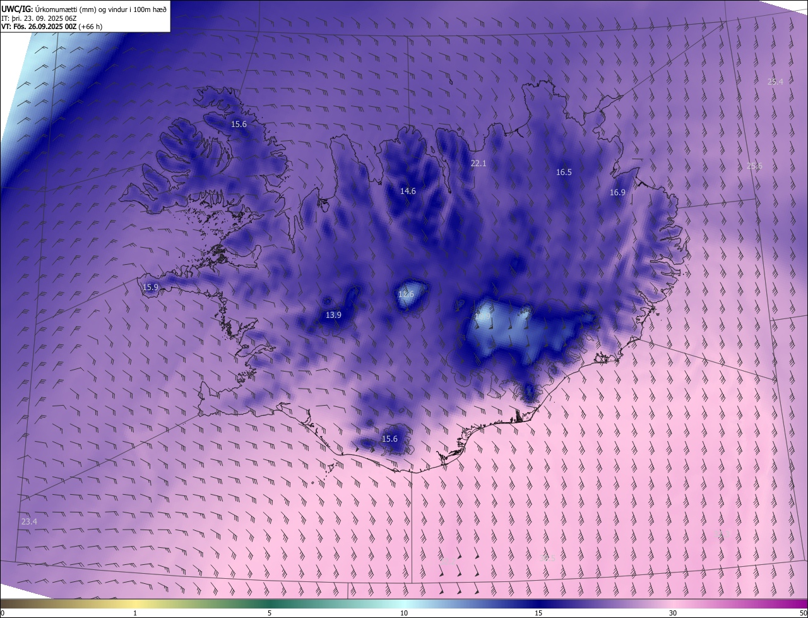This screenshot has width=808, height=618.
Task: Click the colour scale tick labelled 1
Action: tap(135, 614)
